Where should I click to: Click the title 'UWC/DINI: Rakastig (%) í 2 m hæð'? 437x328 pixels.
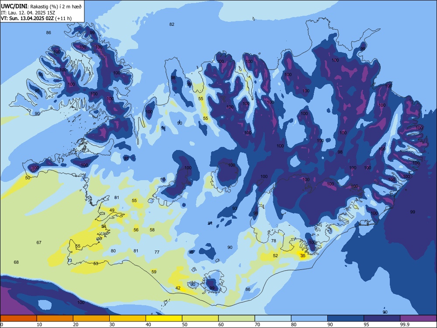pyautogui.click(x=41, y=7)
